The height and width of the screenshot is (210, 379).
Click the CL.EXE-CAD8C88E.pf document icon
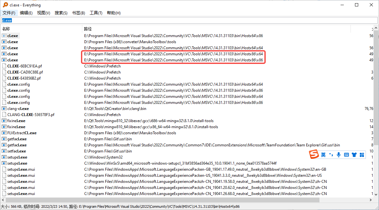pyautogui.click(x=4, y=72)
